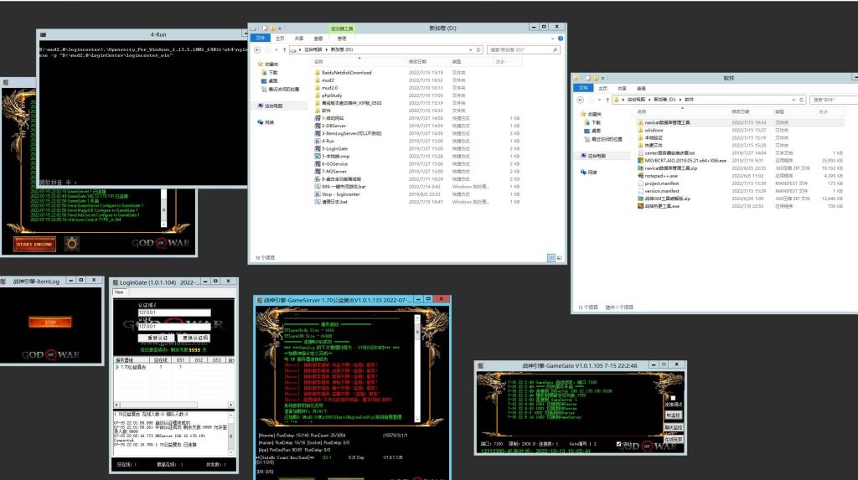Select the 4-Run shortcut icon
Viewport: 858px width, 480px height.
point(316,142)
